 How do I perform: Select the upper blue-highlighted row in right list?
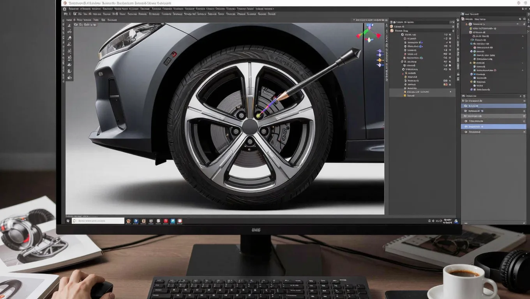click(493, 106)
